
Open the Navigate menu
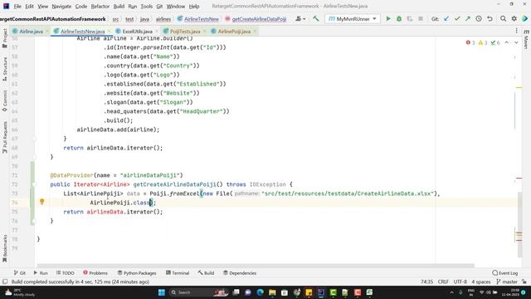tap(61, 6)
